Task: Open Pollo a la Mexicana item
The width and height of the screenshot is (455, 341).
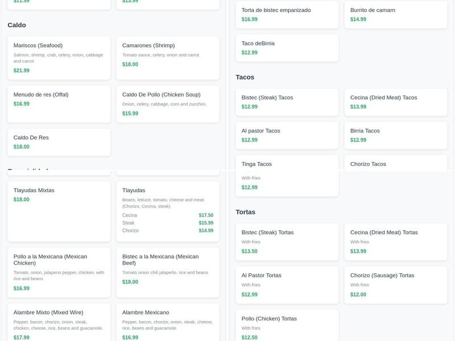Action: coord(59,272)
